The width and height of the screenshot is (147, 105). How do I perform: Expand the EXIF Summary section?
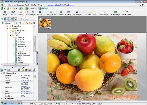(x=2, y=99)
